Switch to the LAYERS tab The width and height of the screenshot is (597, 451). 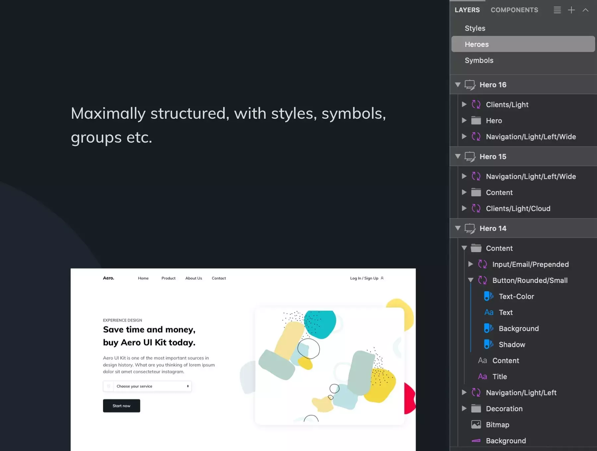467,10
